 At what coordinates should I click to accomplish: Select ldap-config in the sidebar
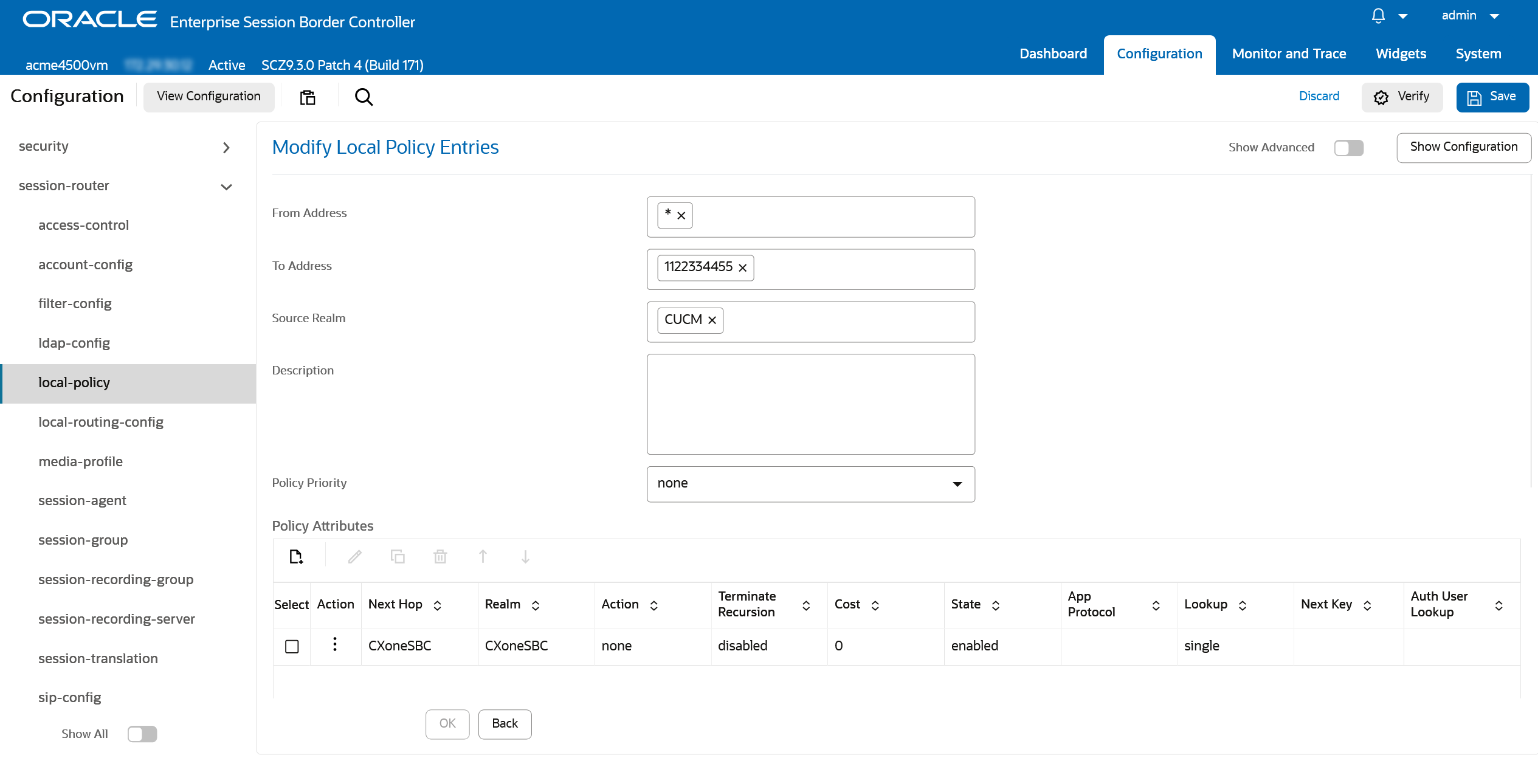[74, 343]
